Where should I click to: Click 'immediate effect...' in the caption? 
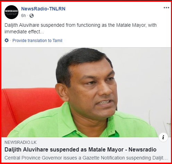click(x=24, y=32)
